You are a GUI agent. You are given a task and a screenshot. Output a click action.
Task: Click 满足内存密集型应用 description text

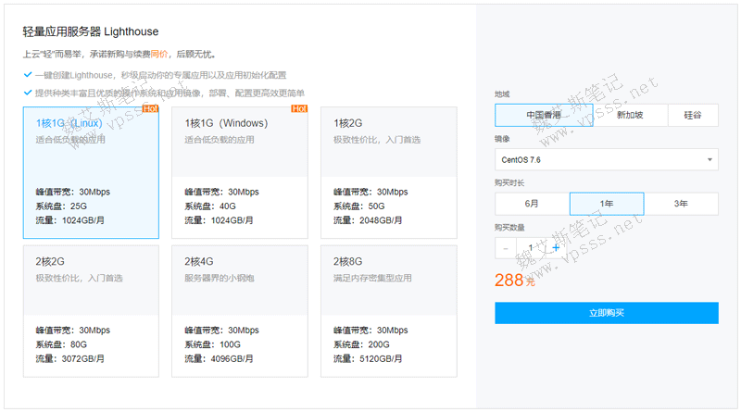[372, 278]
